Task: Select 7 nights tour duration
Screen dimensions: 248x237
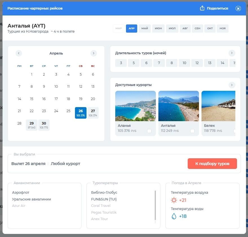Action: coord(159,63)
